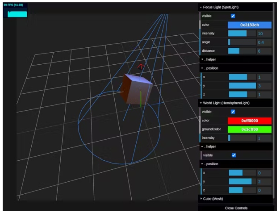The width and height of the screenshot is (280, 213).
Task: Open the 0x3183eb spotlight color picker
Action: click(x=249, y=25)
